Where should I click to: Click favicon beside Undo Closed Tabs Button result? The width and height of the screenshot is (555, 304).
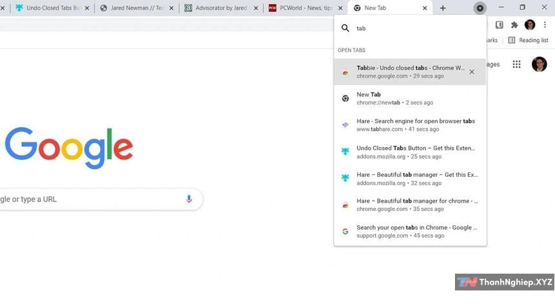(x=345, y=152)
